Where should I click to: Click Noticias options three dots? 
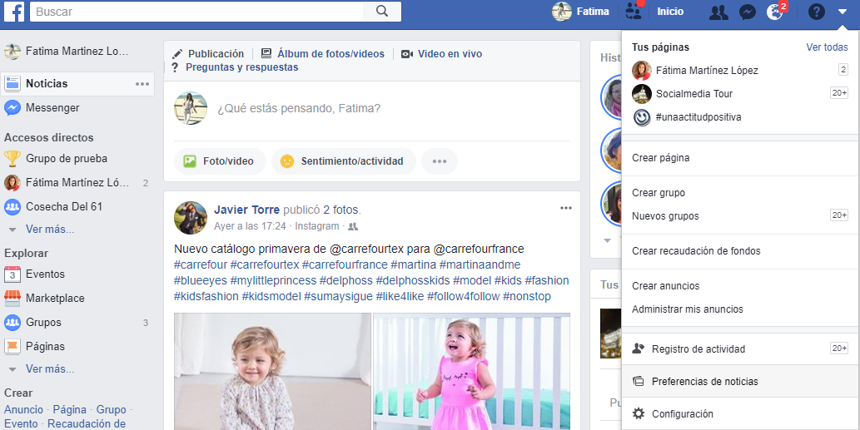coord(142,84)
